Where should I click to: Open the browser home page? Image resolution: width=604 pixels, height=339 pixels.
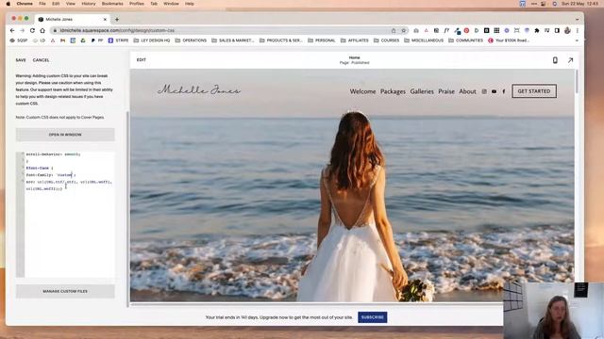42,30
